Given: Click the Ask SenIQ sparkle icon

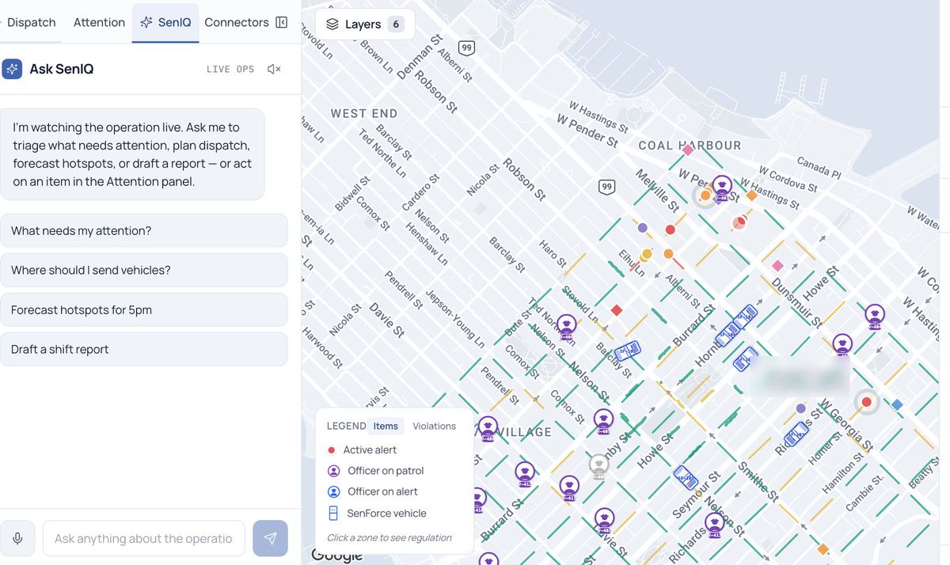Looking at the screenshot, I should 12,69.
